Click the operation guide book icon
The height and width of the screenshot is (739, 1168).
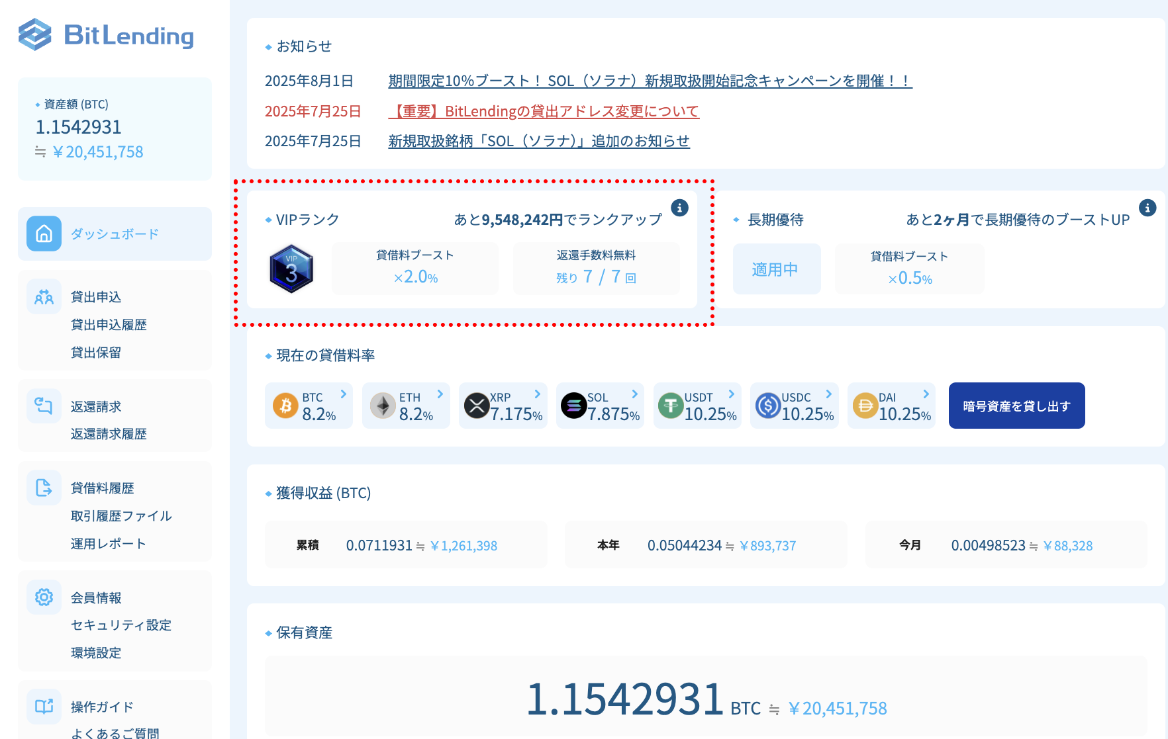click(x=44, y=706)
